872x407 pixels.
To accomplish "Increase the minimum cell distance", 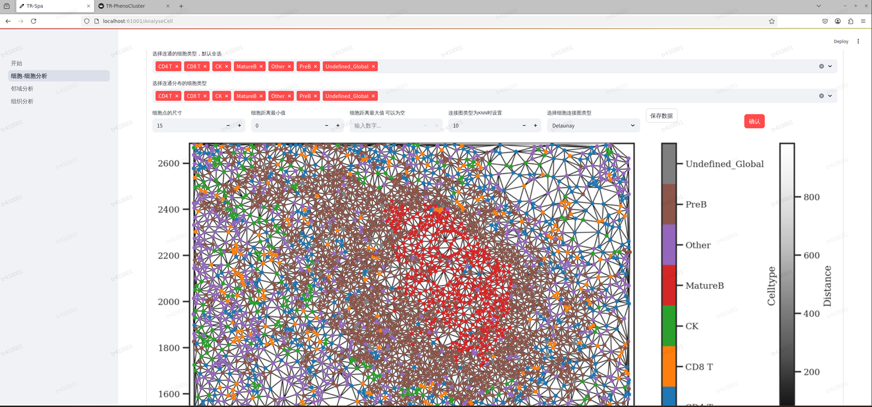I will tap(338, 126).
